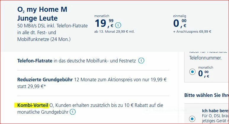Click the "einmalig" label in the header
Screen dimensions: 229x124
pos(180,15)
